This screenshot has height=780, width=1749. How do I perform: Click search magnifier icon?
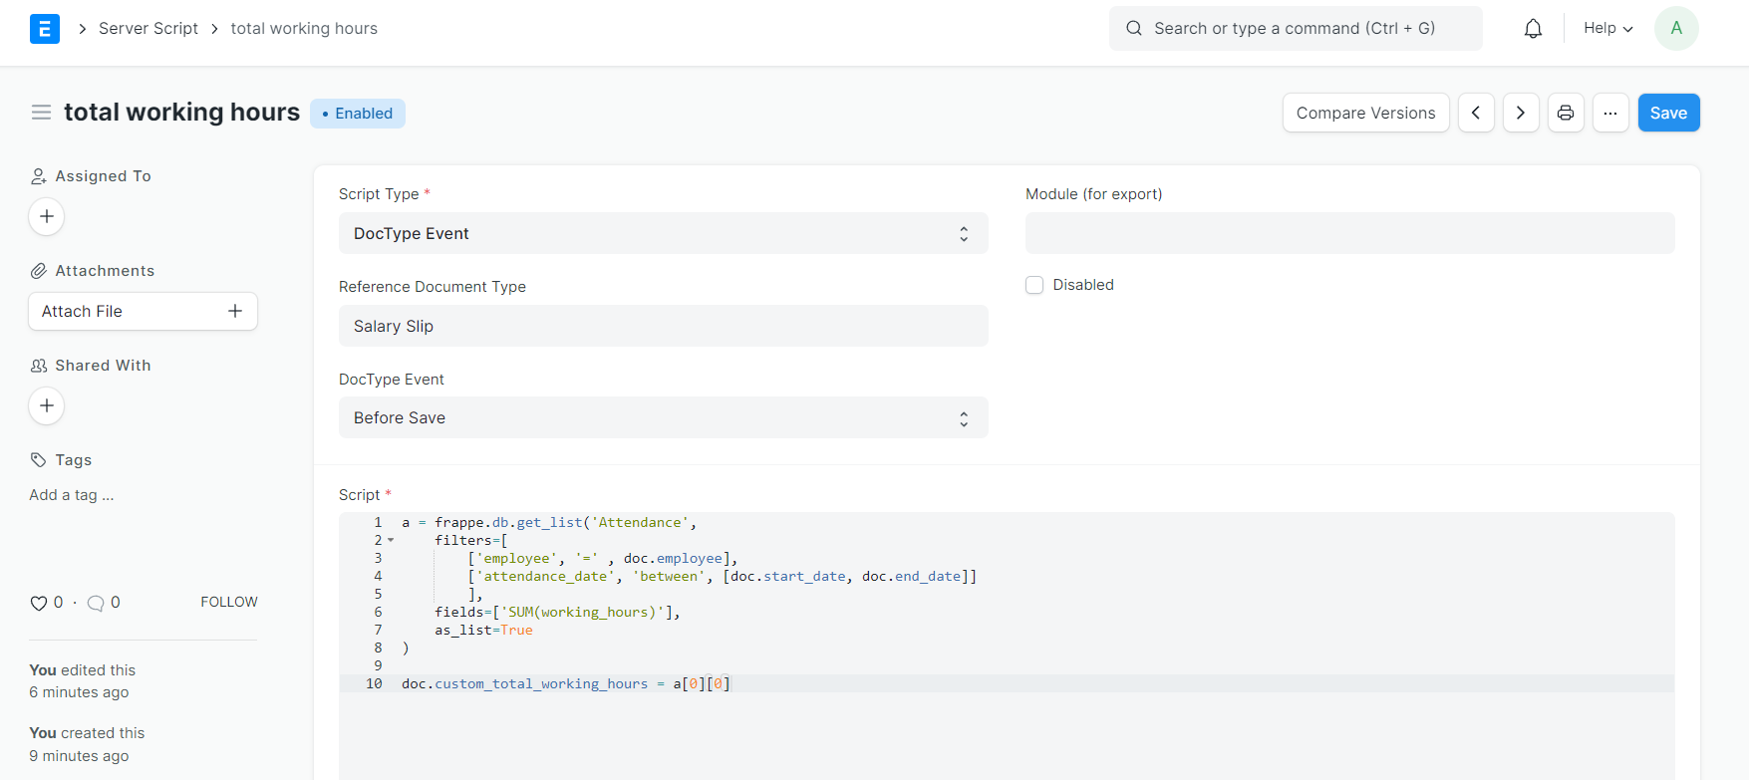click(x=1134, y=28)
